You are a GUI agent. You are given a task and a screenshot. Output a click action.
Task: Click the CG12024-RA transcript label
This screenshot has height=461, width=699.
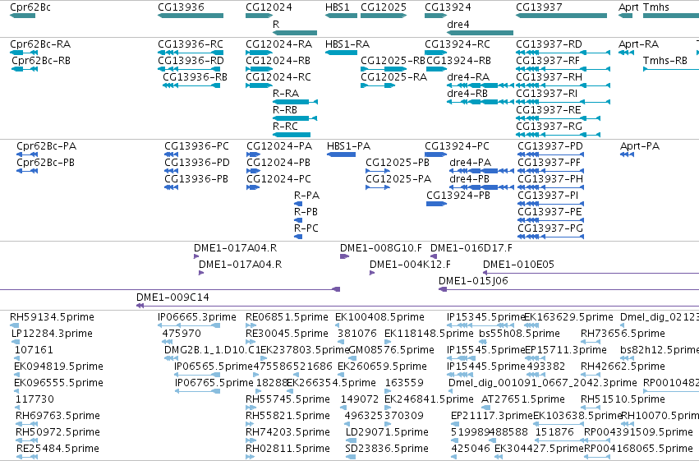click(x=279, y=44)
